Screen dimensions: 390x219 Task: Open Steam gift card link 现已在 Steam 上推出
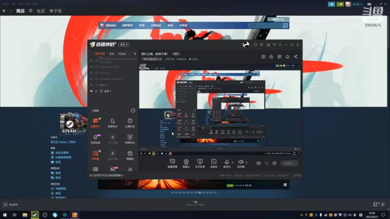pos(63,142)
